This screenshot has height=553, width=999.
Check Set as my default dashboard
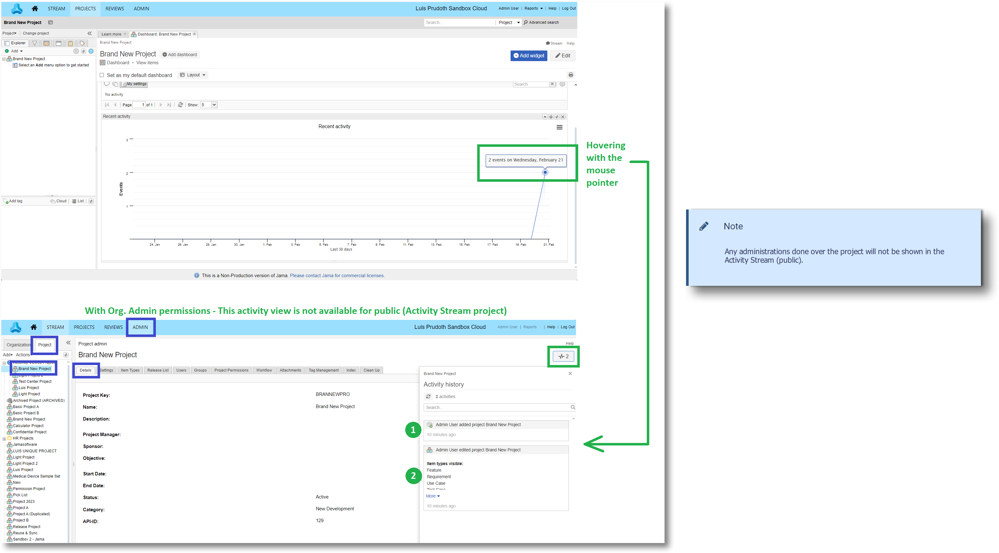click(102, 75)
